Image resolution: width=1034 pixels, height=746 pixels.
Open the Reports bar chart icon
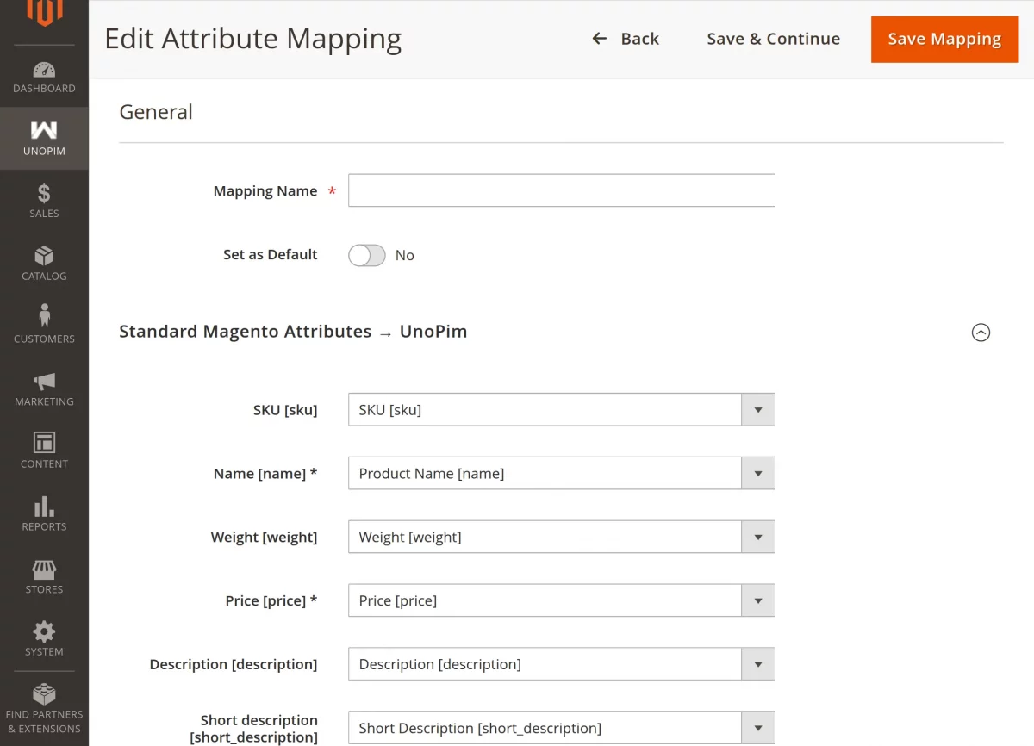pyautogui.click(x=44, y=507)
